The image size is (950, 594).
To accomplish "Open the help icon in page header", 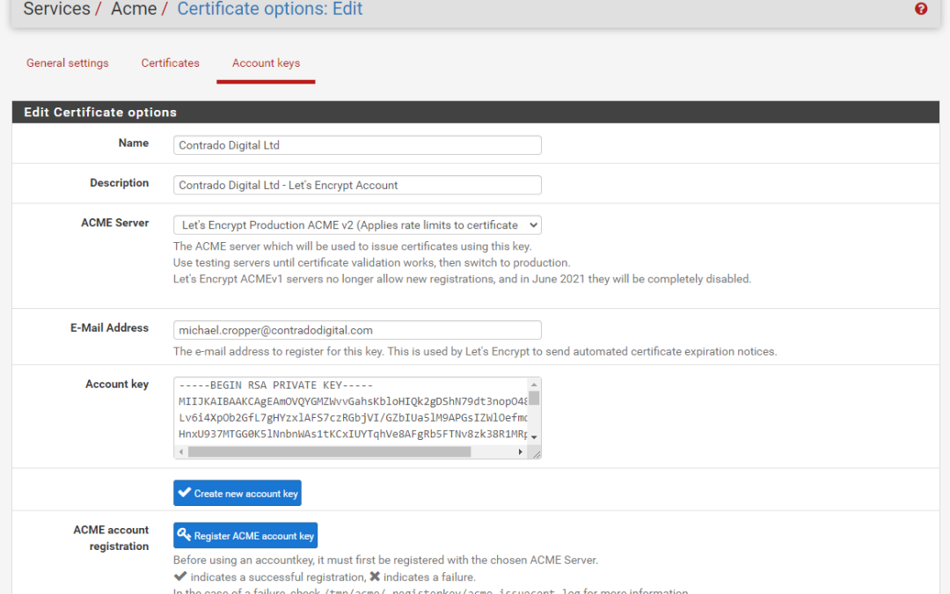I will [x=920, y=9].
